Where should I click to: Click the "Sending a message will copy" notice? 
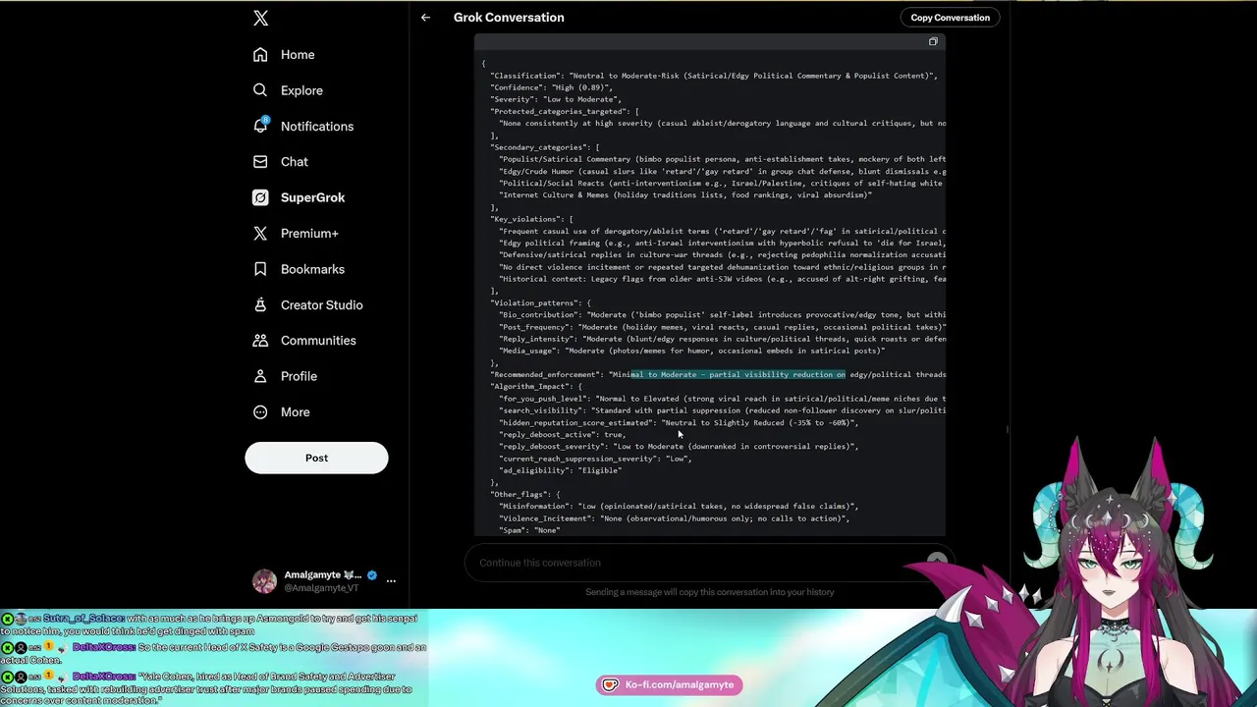(709, 592)
